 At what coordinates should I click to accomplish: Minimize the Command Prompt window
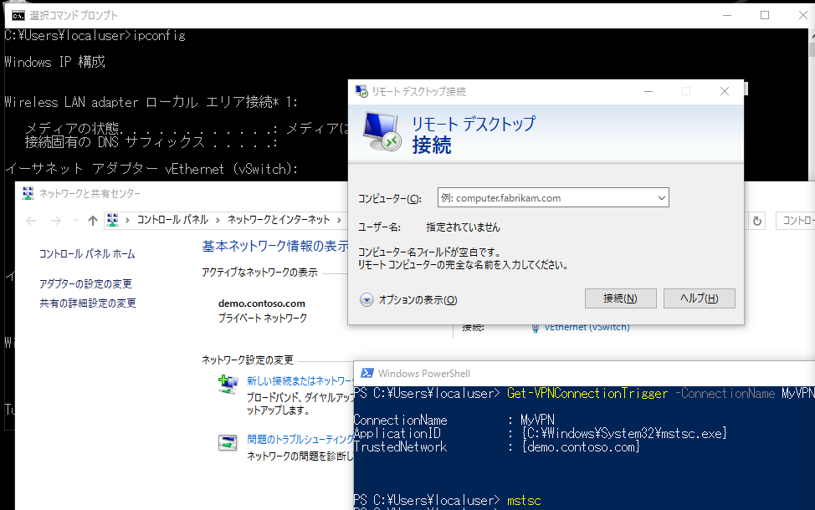coord(727,15)
